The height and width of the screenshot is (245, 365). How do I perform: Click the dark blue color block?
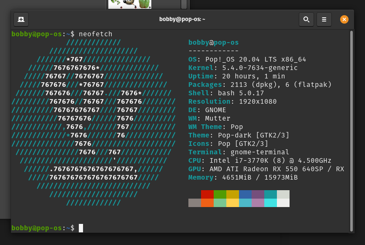(x=245, y=194)
